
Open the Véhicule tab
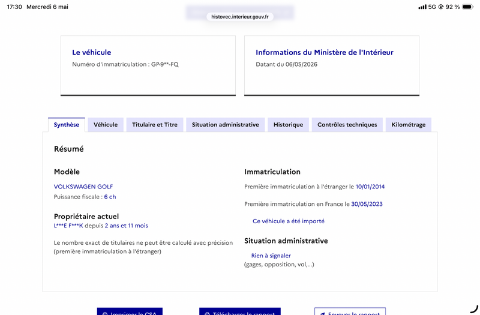click(x=106, y=125)
